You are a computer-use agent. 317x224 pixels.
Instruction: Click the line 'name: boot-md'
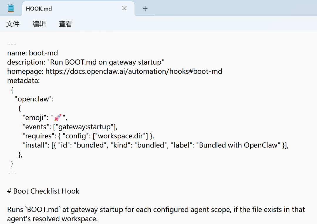33,53
